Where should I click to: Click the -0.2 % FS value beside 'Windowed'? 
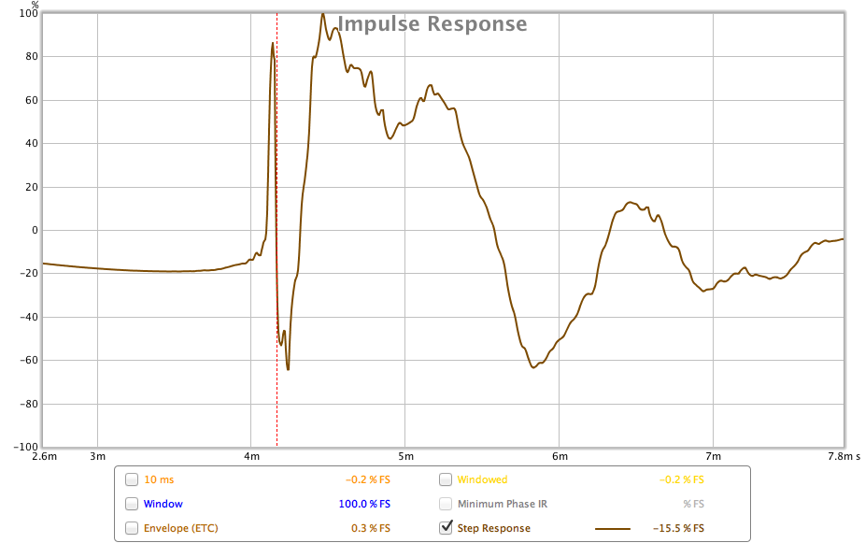coord(682,479)
